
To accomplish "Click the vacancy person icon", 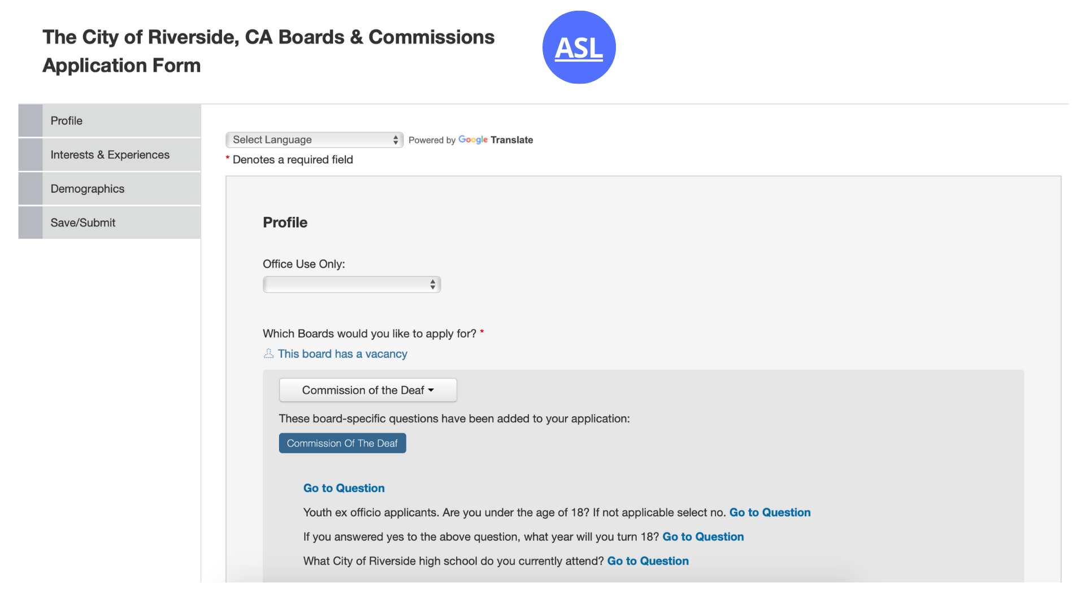I will [268, 354].
